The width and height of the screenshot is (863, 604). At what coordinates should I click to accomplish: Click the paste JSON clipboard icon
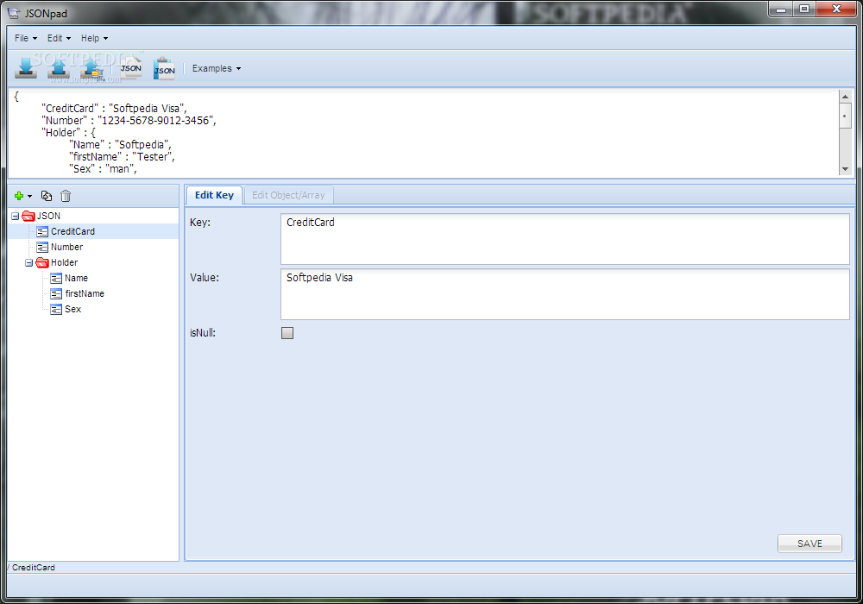[164, 69]
